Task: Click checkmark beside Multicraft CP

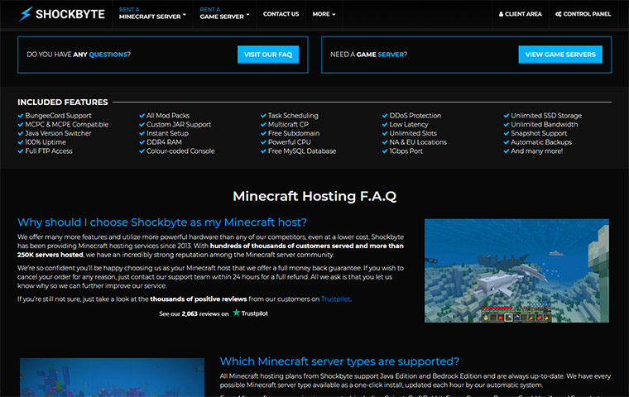Action: pos(263,124)
